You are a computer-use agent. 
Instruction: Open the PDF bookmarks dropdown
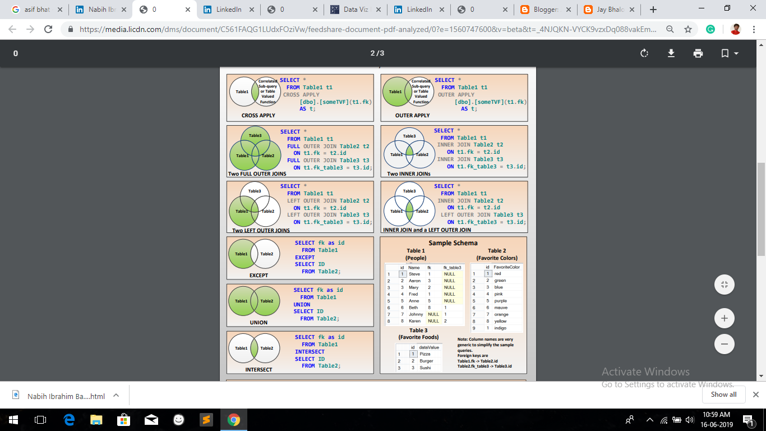click(x=729, y=53)
